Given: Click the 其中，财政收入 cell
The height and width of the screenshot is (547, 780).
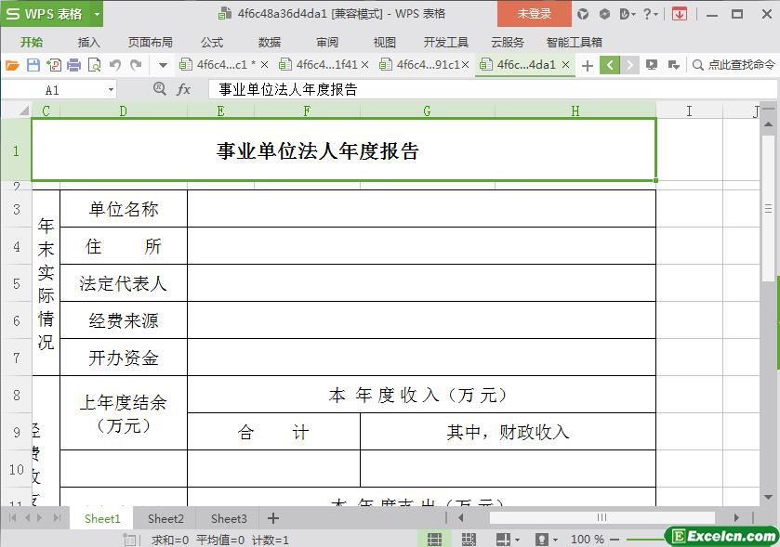Looking at the screenshot, I should (508, 432).
